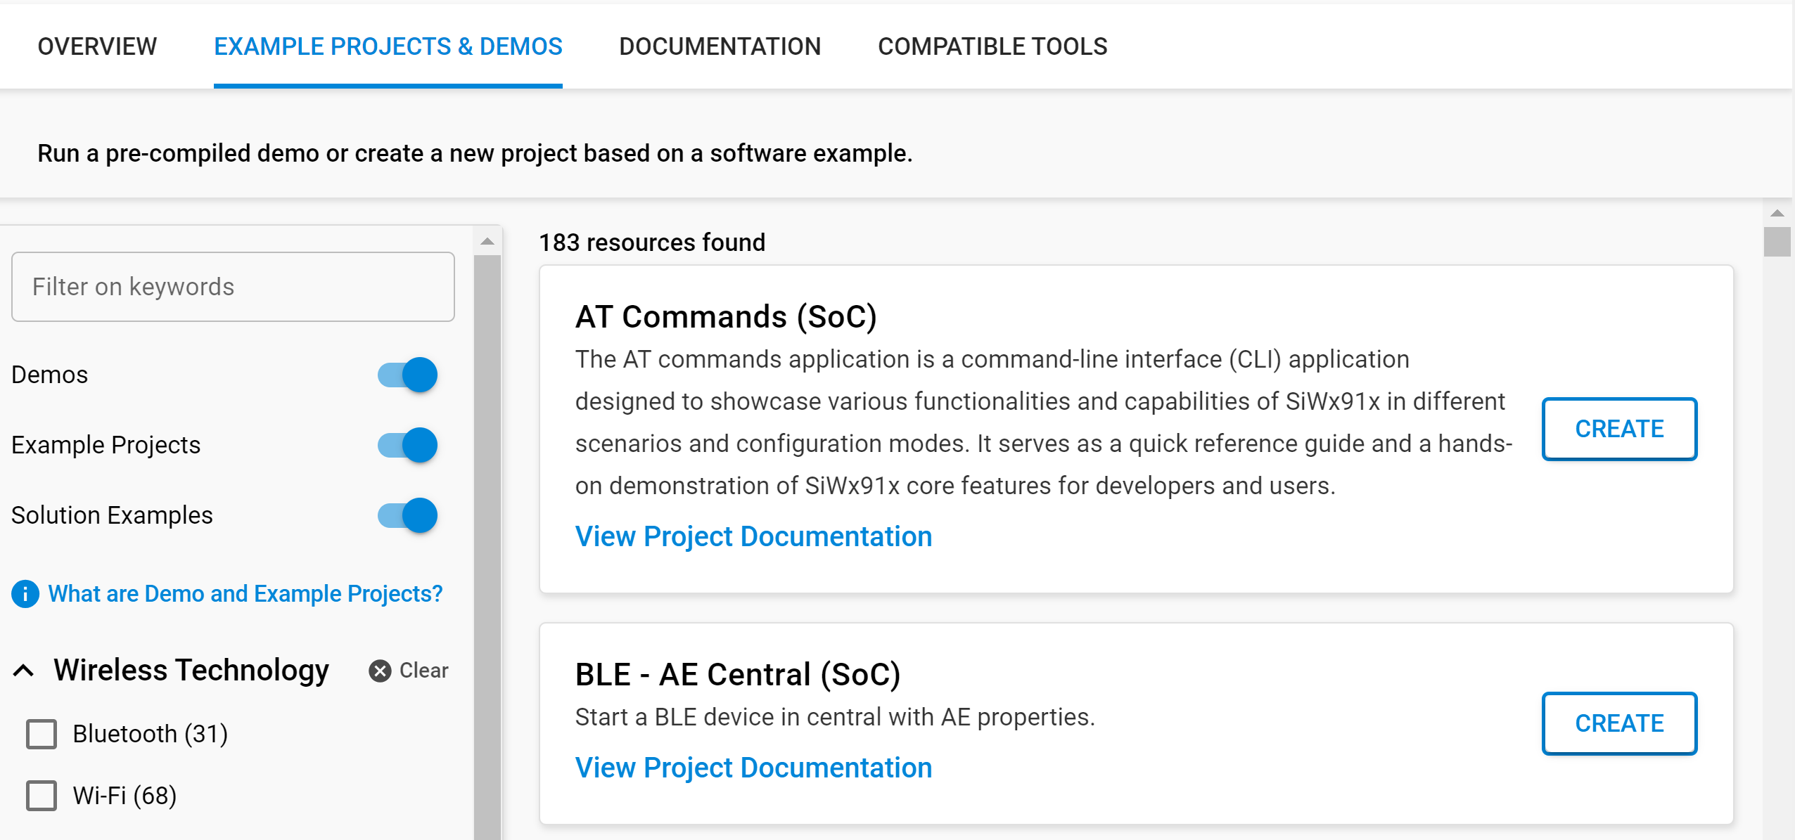This screenshot has width=1795, height=840.
Task: Stay on Example Projects & Demos tab
Action: coord(388,46)
